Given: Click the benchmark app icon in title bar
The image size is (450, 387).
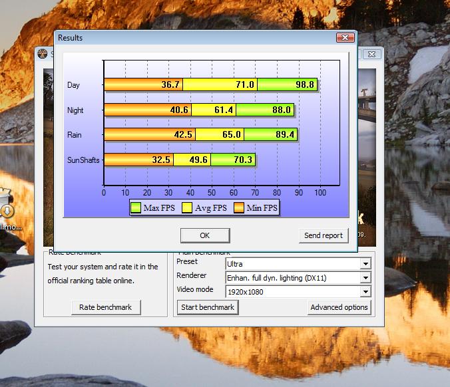Looking at the screenshot, I should (x=43, y=54).
